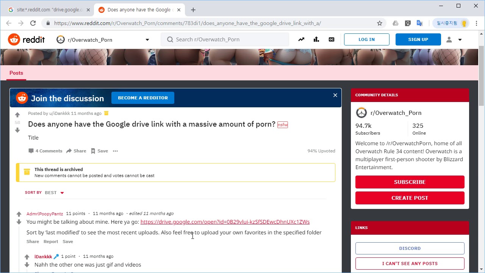The image size is (485, 273).
Task: Click the Google Drive extension icon
Action: point(396,23)
